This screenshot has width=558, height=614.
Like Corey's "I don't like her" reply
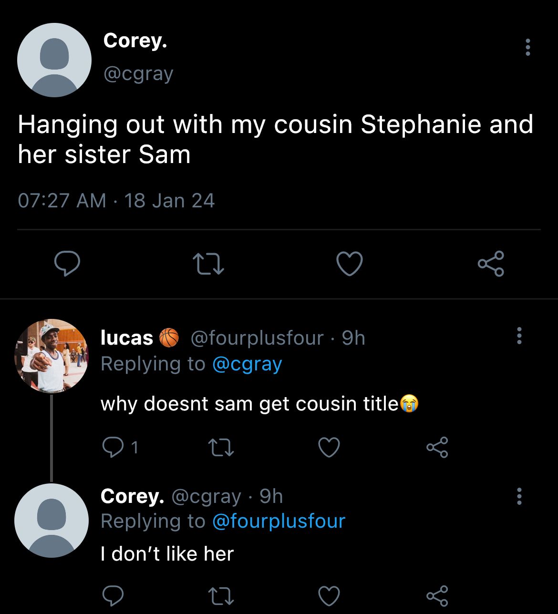329,595
